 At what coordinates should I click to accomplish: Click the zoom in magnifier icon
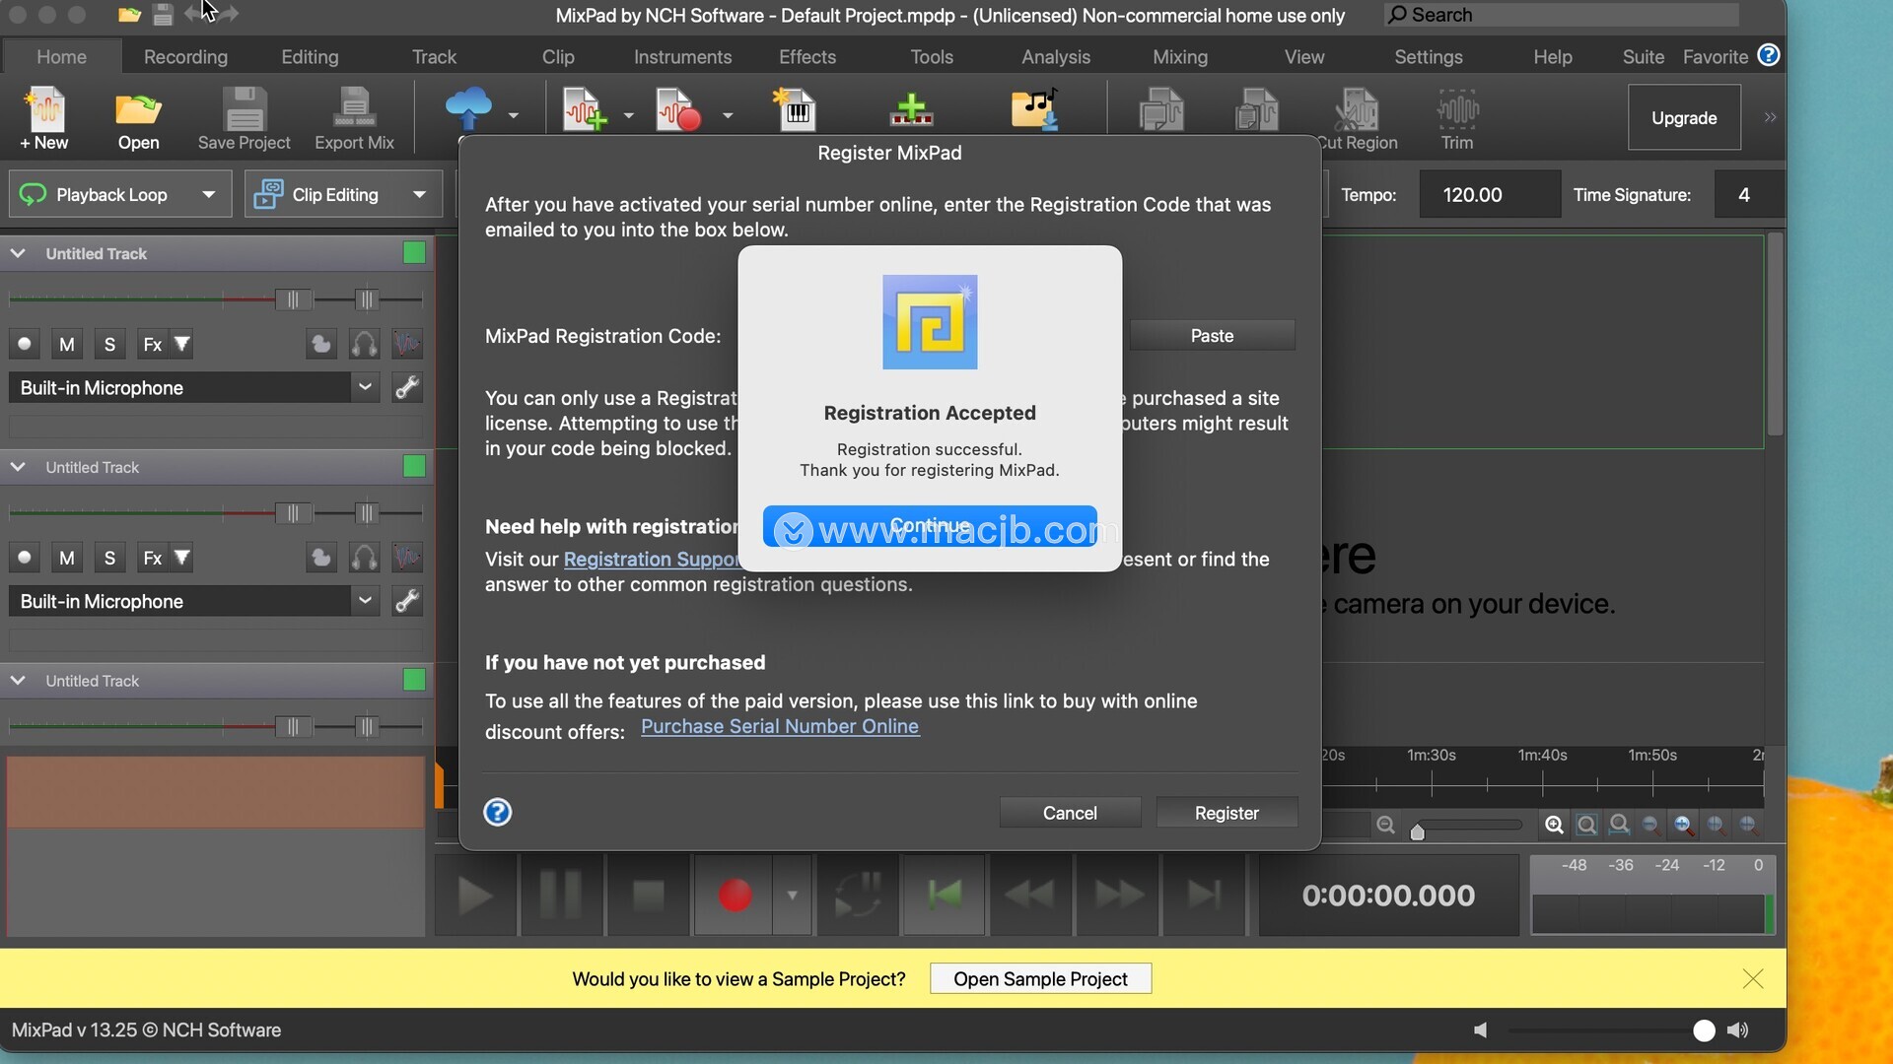click(x=1554, y=826)
